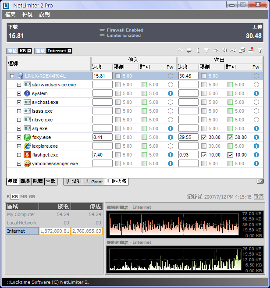
Task: Uncheck outgoing limit checkbox for flashget.exe
Action: 204,155
